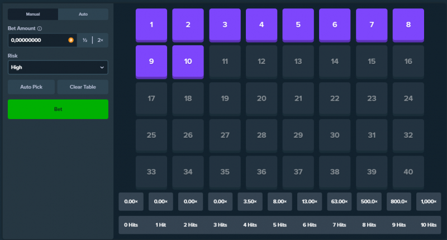
Task: Focus the Bet Amount input field
Action: [x=42, y=40]
